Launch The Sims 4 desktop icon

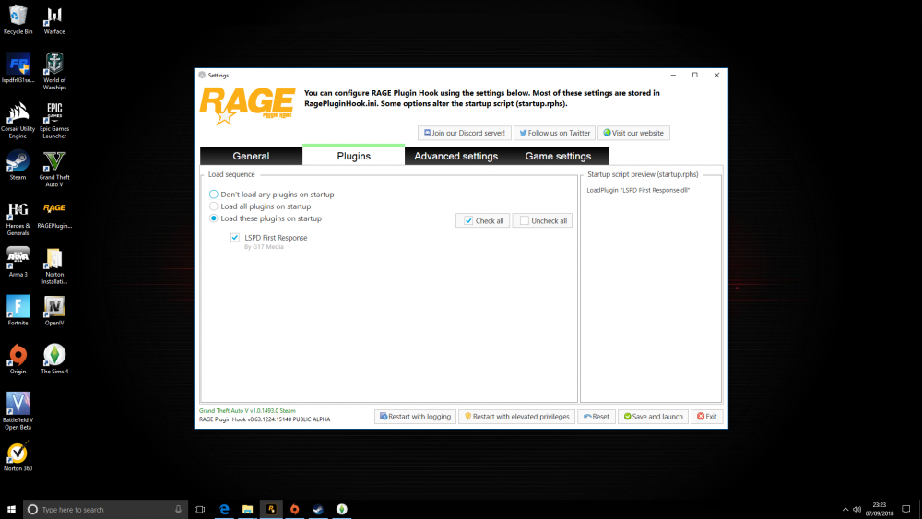coord(54,360)
